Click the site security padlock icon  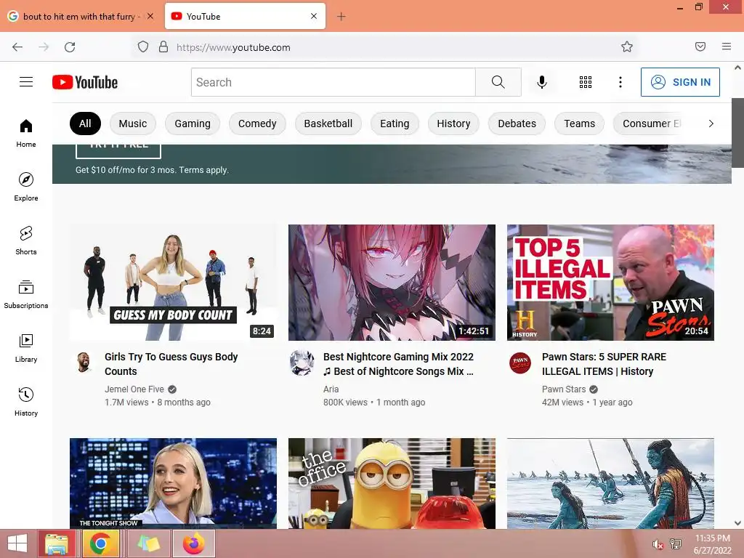click(x=163, y=46)
